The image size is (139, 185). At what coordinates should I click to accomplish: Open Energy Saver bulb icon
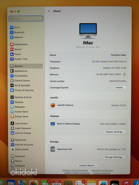(12, 117)
